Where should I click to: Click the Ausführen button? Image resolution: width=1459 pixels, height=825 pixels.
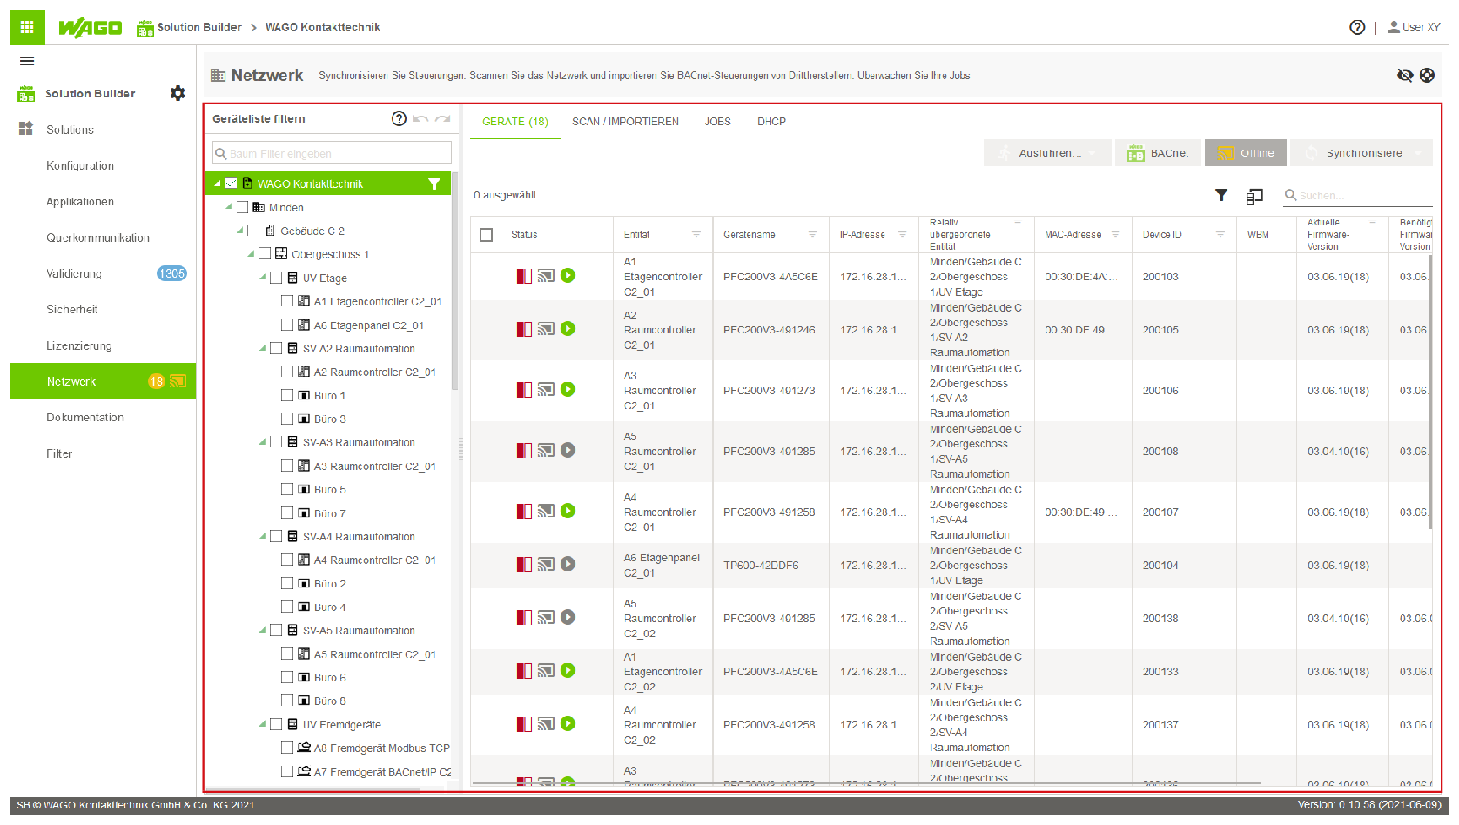(x=1047, y=153)
